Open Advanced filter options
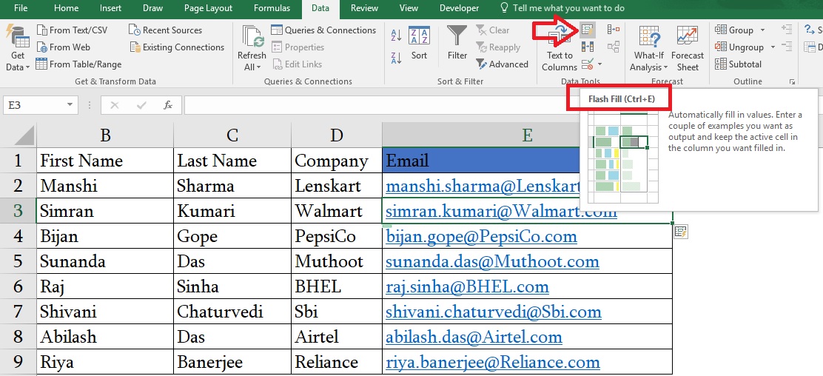The height and width of the screenshot is (376, 823). click(502, 64)
